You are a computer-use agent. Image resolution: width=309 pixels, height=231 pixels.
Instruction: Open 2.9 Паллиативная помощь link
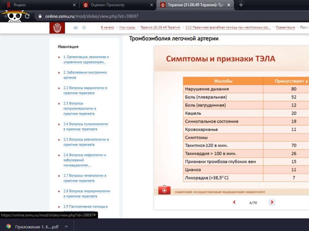tap(85, 206)
